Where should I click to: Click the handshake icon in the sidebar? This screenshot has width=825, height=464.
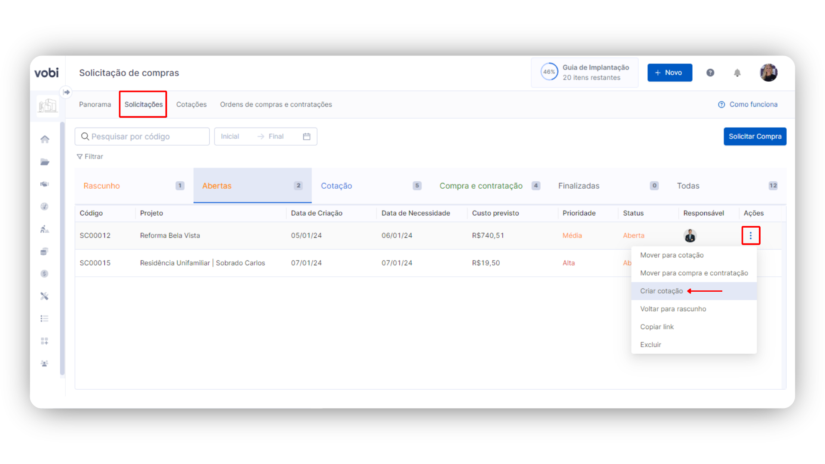45,184
